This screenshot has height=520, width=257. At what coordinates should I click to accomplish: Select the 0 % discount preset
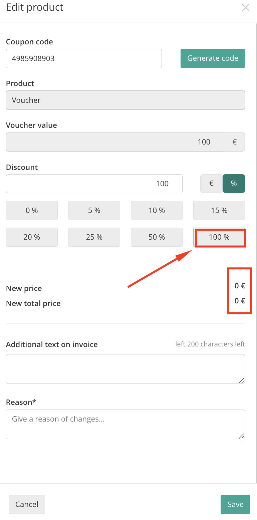click(32, 210)
